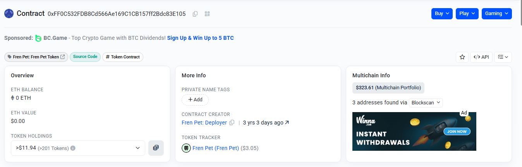Copy the contract address to clipboard
This screenshot has height=167, width=522.
[195, 14]
